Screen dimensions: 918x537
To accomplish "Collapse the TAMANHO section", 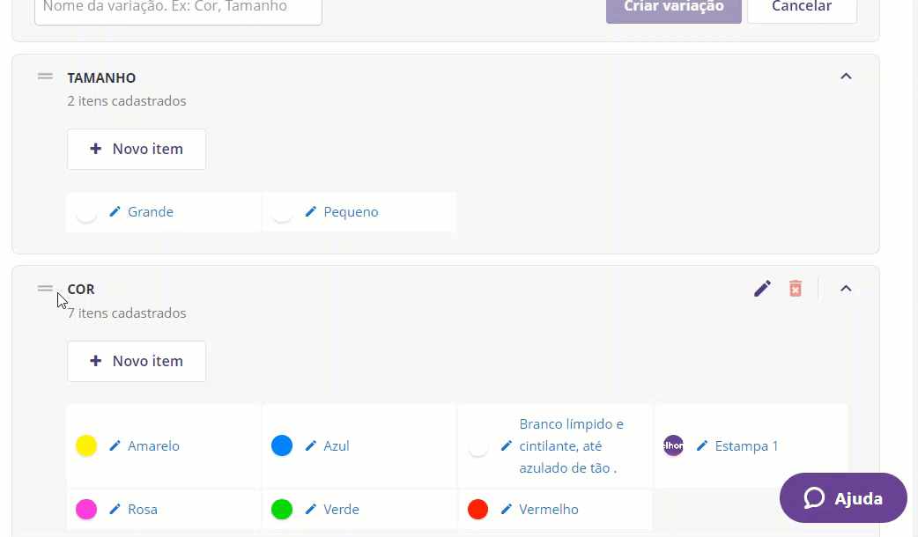I will [x=846, y=77].
